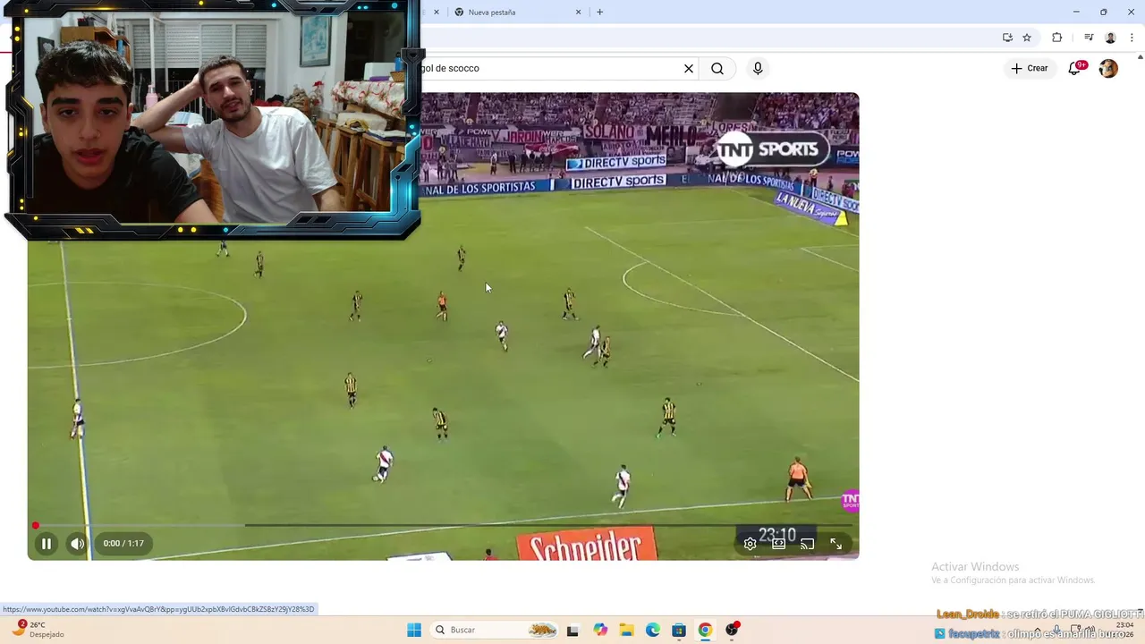Open the Windows Start menu
The width and height of the screenshot is (1145, 644).
click(x=414, y=630)
